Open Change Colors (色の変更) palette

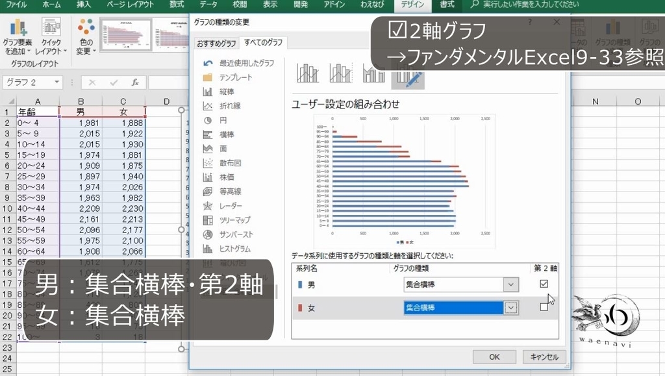(86, 37)
